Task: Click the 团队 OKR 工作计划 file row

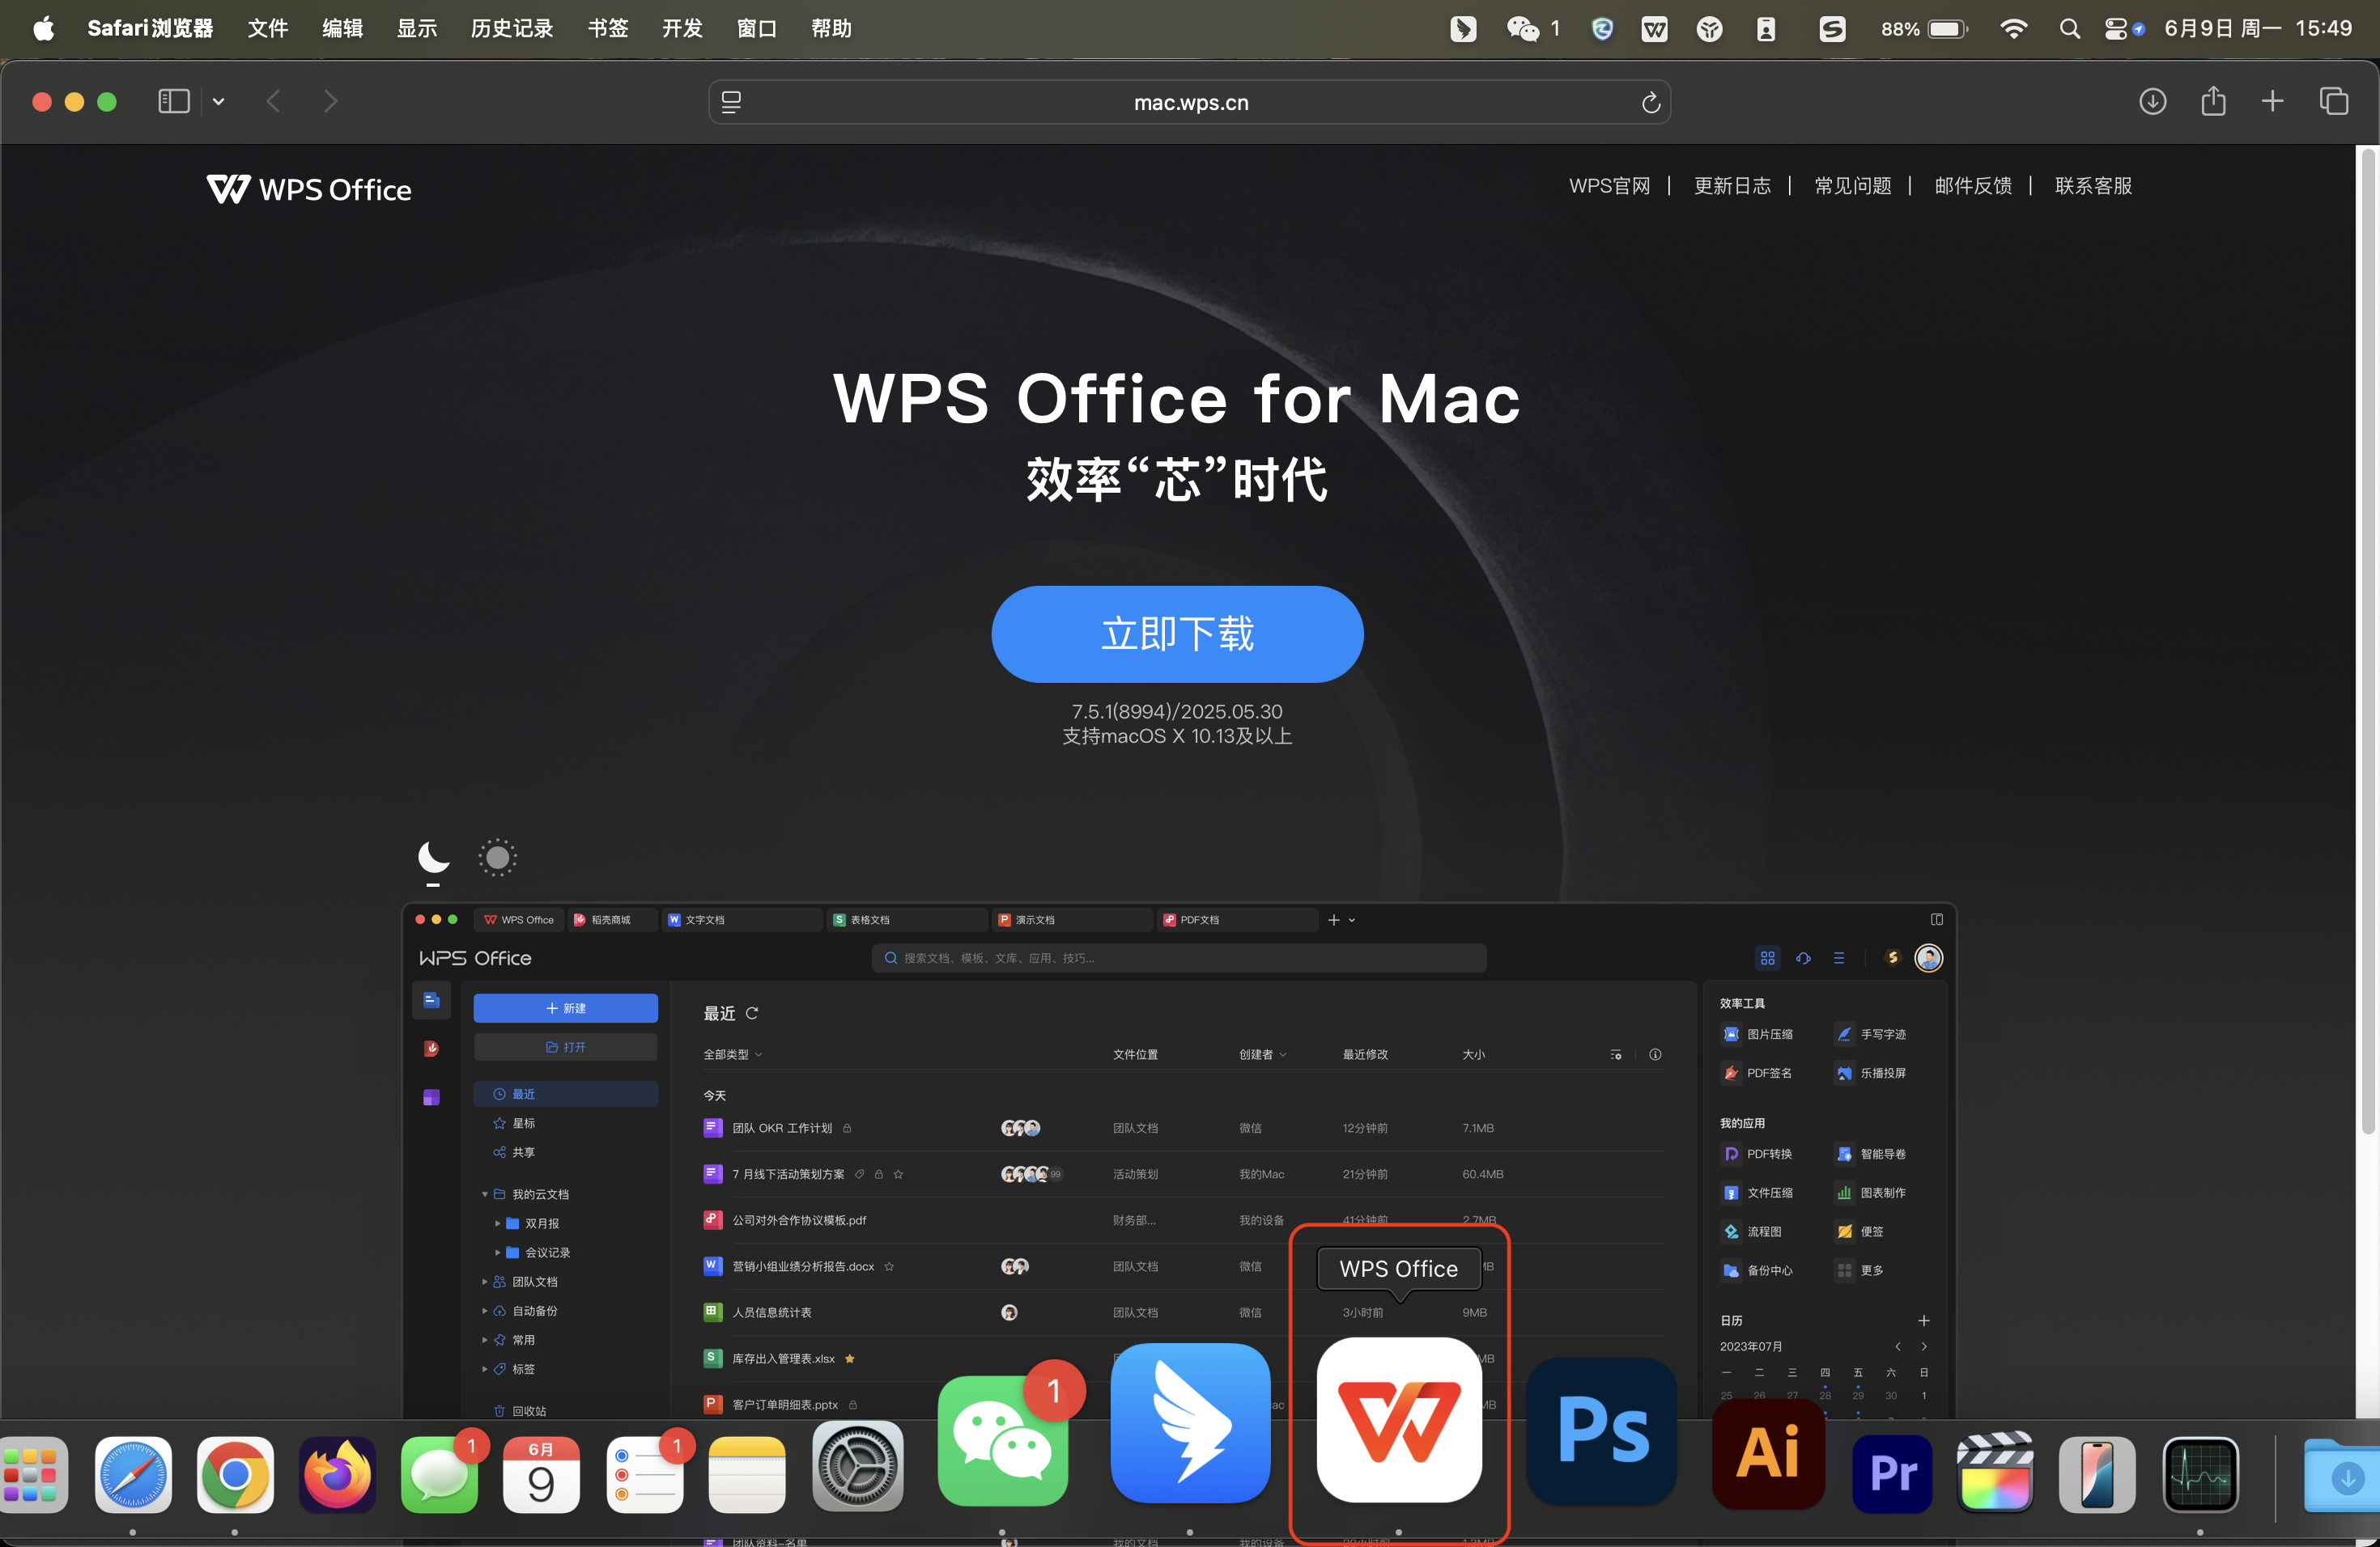Action: tap(1182, 1127)
